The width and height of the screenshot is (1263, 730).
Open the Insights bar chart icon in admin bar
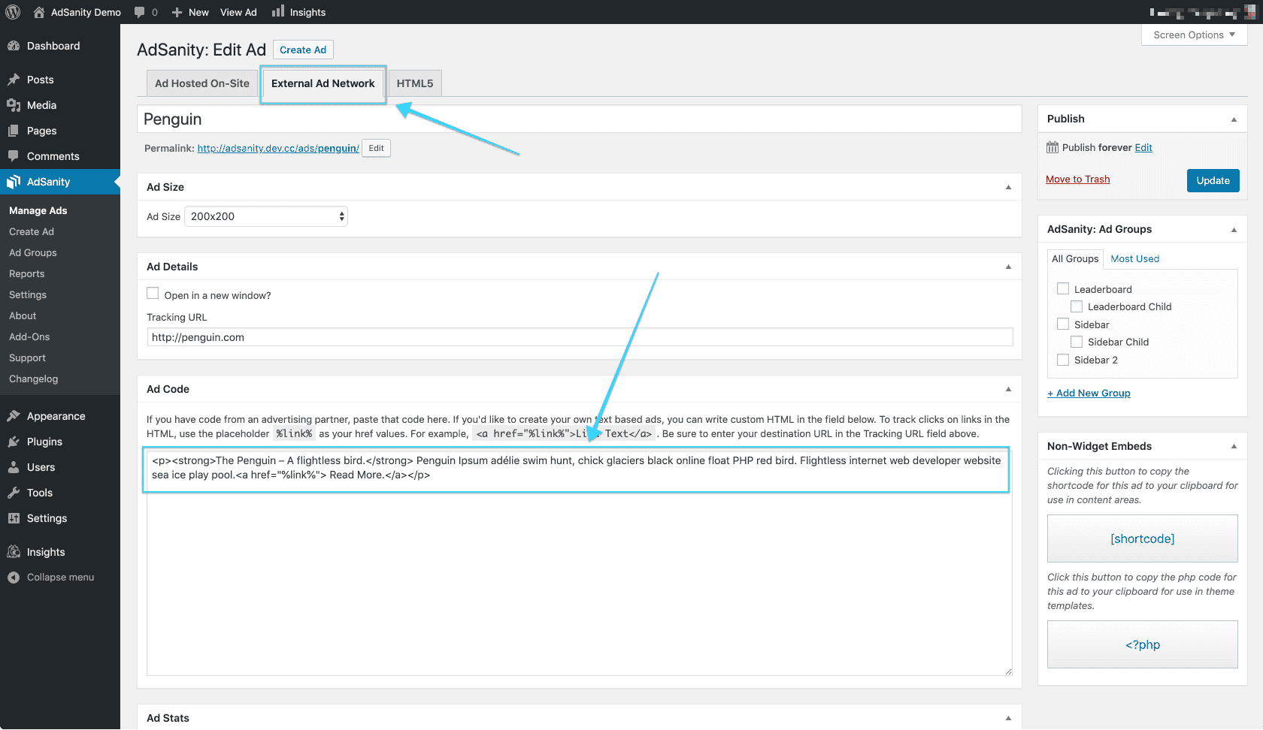pos(278,11)
